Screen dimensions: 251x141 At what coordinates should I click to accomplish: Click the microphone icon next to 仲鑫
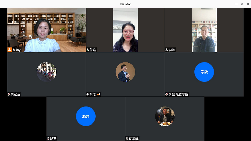click(x=88, y=50)
